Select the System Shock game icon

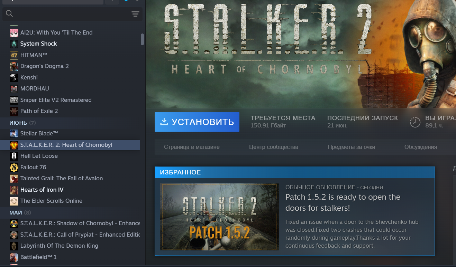[x=14, y=44]
